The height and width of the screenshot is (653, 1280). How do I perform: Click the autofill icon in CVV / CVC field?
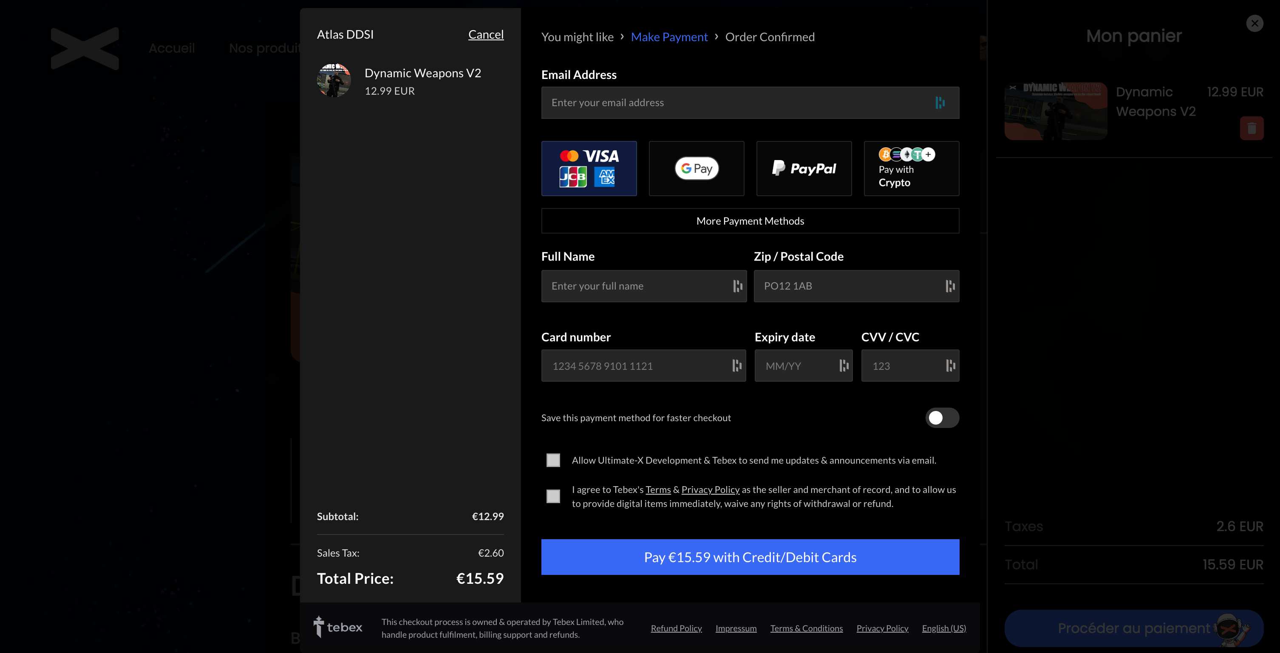951,366
